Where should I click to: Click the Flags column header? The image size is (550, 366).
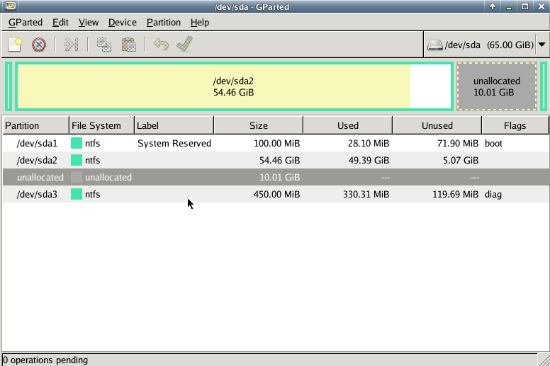pos(515,125)
